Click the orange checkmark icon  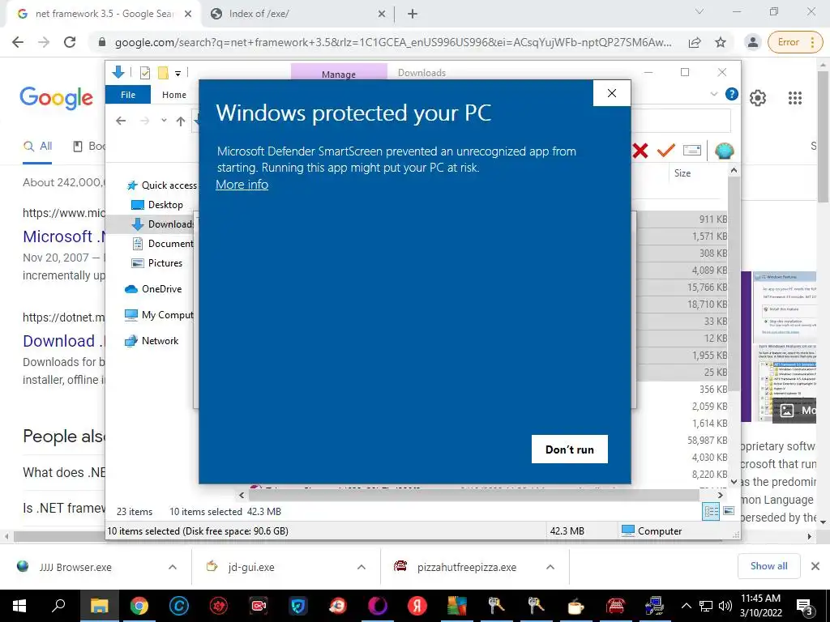pos(666,151)
